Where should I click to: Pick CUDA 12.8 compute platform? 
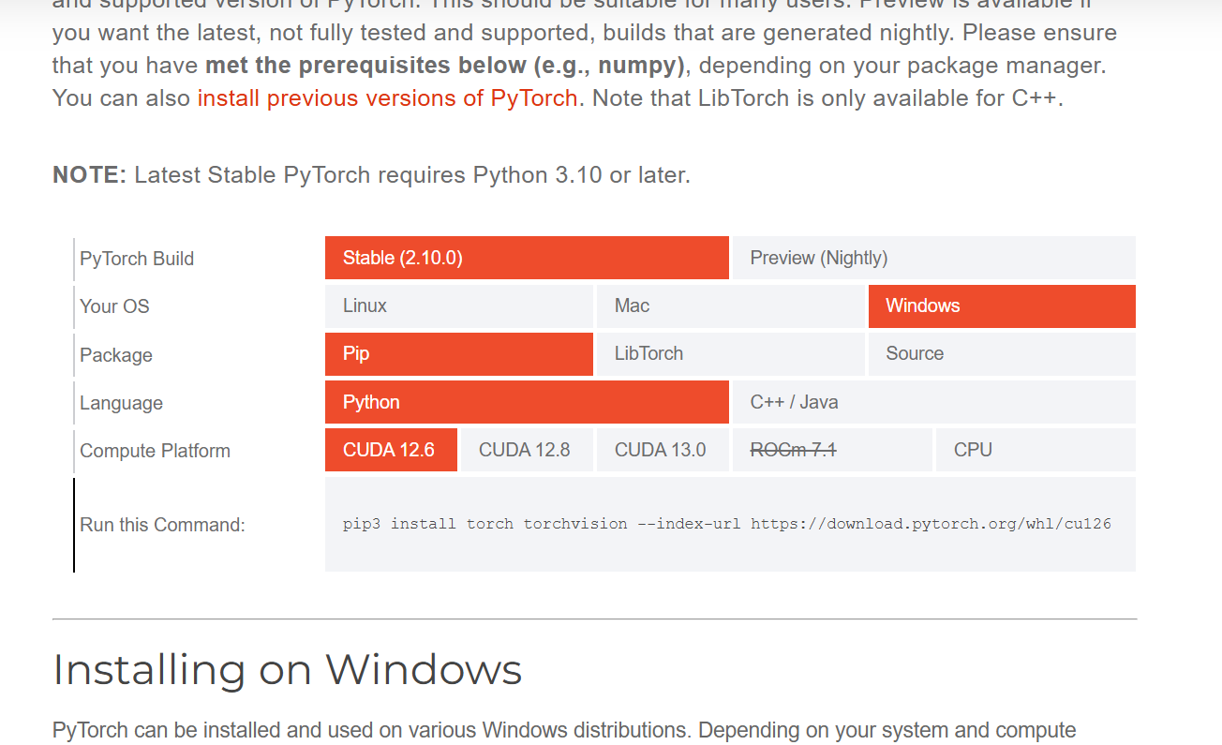coord(527,450)
